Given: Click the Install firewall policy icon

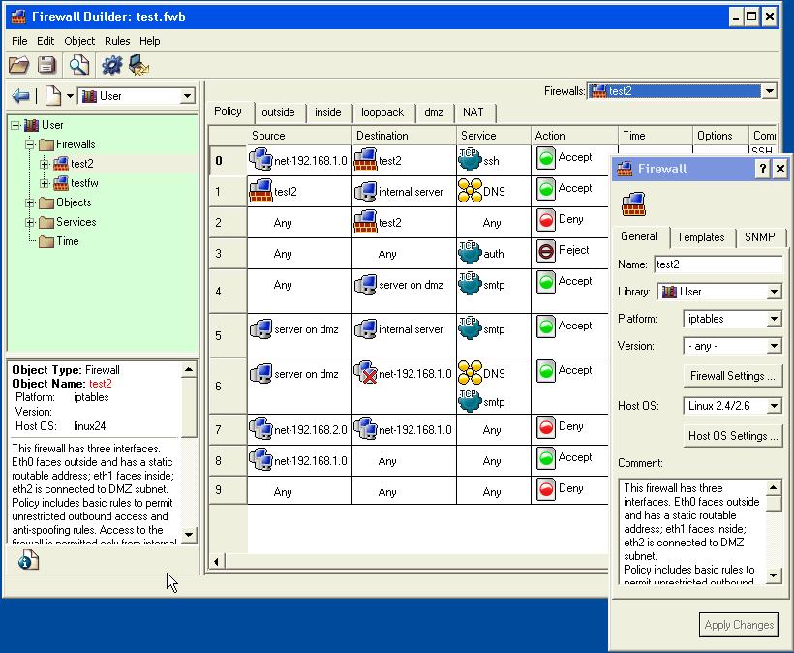Looking at the screenshot, I should click(x=139, y=65).
